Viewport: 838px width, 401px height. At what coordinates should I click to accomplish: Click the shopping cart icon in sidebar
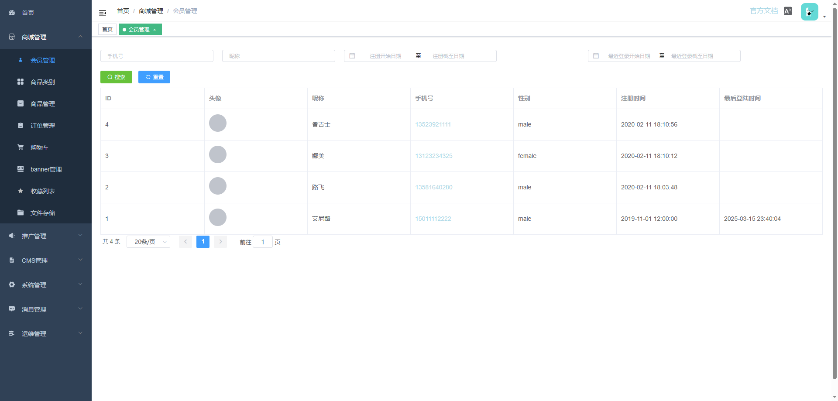[21, 147]
